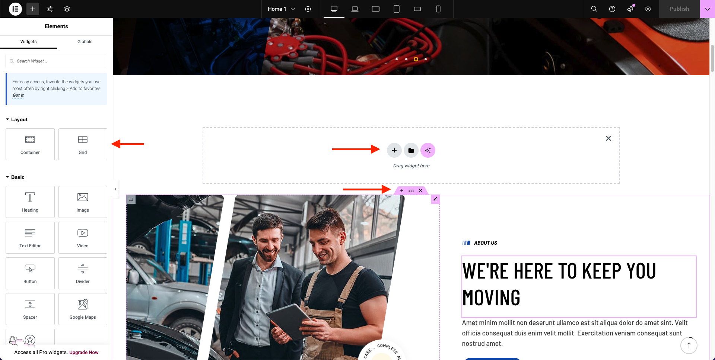Select the highlighted yellow slider dot
Image resolution: width=715 pixels, height=360 pixels.
coord(416,59)
